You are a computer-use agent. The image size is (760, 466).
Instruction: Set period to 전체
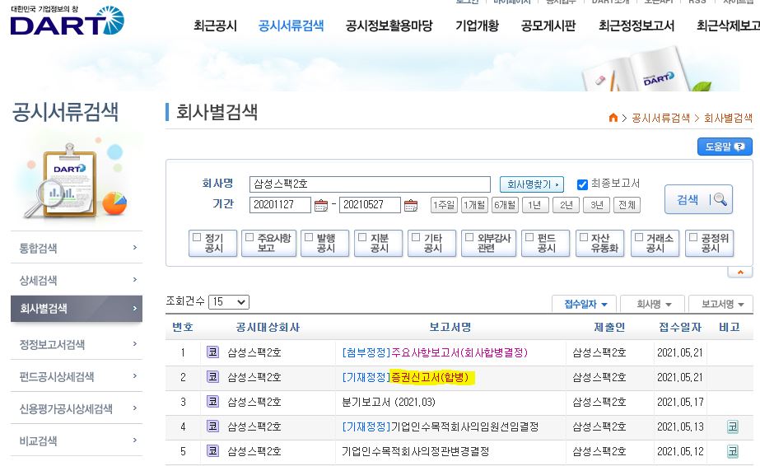pyautogui.click(x=627, y=205)
